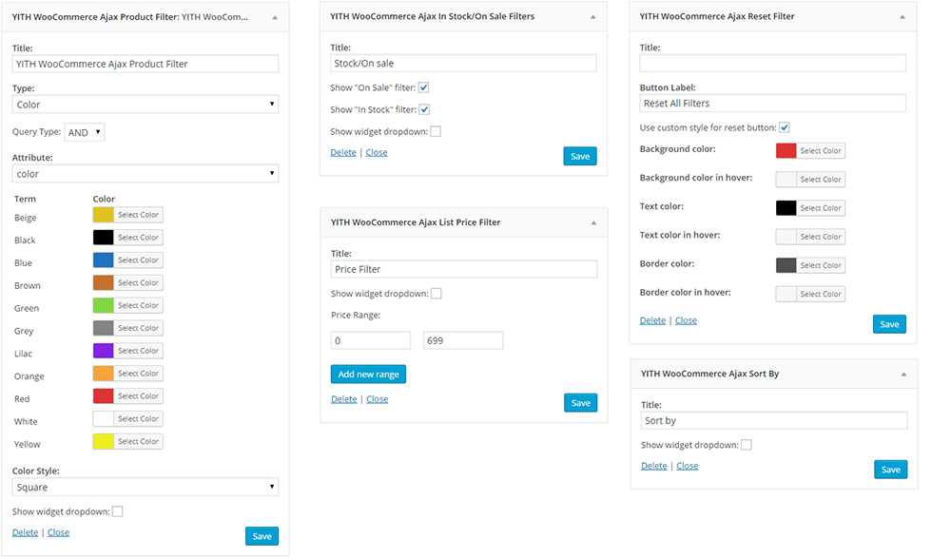Click the Red term color swatch
The width and height of the screenshot is (951, 558).
click(x=103, y=396)
